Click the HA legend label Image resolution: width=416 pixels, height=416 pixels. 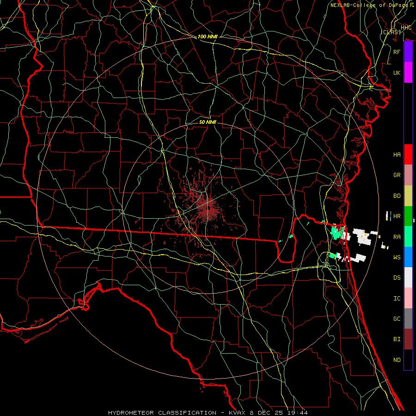coord(397,154)
